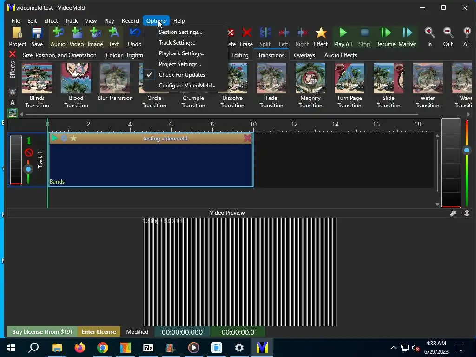Open section settings gear on clip header
The width and height of the screenshot is (476, 357).
tap(64, 139)
